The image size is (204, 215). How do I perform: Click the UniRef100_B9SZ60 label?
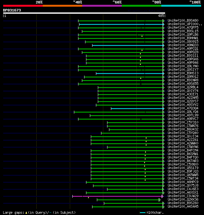(183, 203)
